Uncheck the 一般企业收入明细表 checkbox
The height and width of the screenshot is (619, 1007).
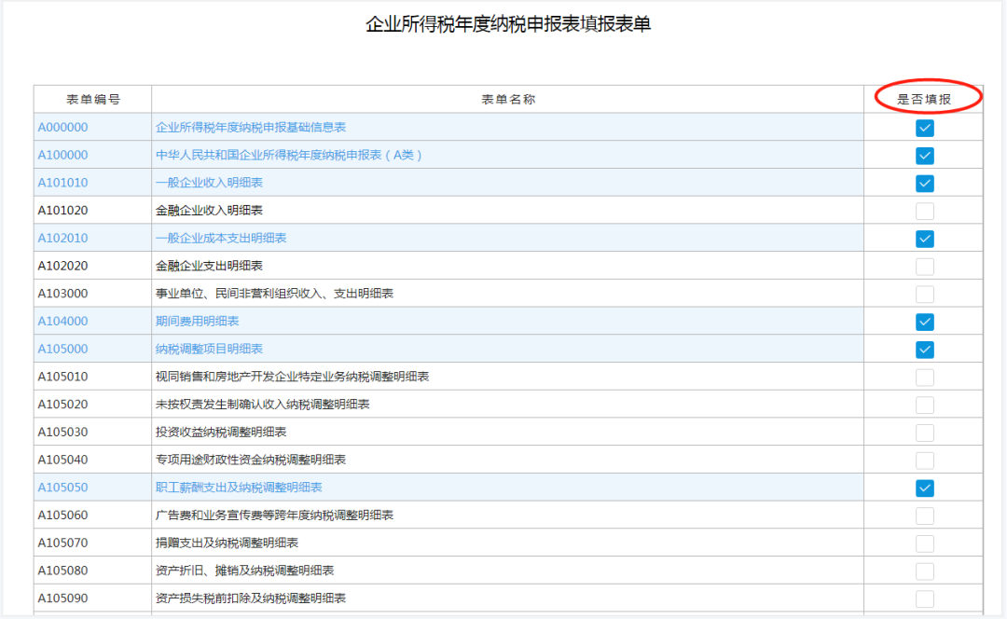point(924,183)
